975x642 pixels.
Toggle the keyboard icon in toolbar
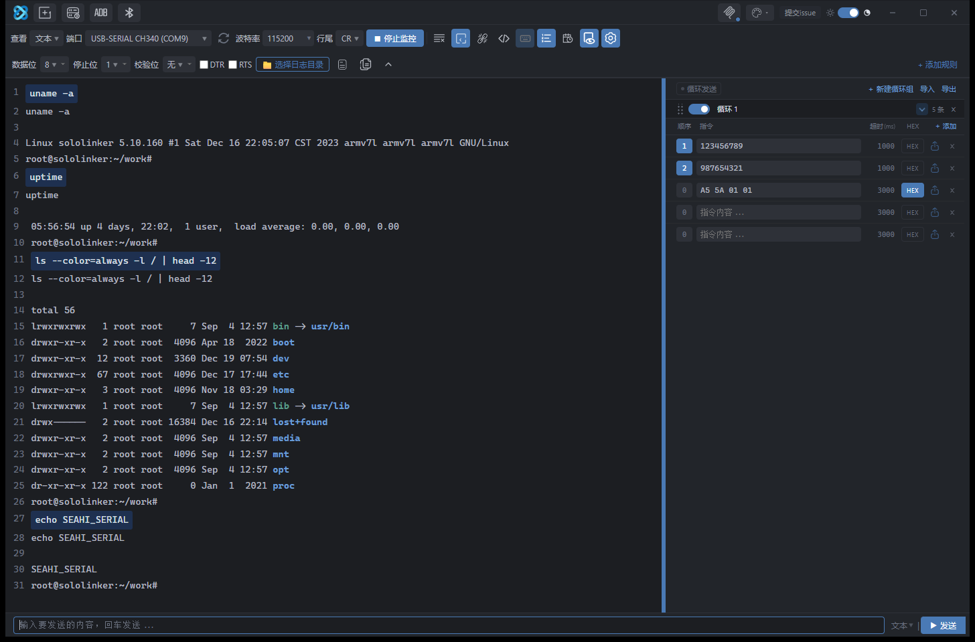526,38
